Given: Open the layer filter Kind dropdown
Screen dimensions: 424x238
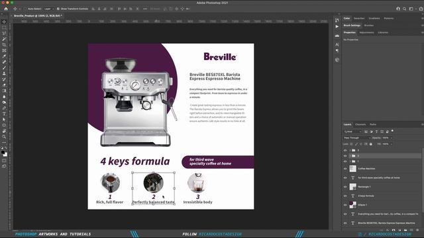Looking at the screenshot, I should 352,132.
